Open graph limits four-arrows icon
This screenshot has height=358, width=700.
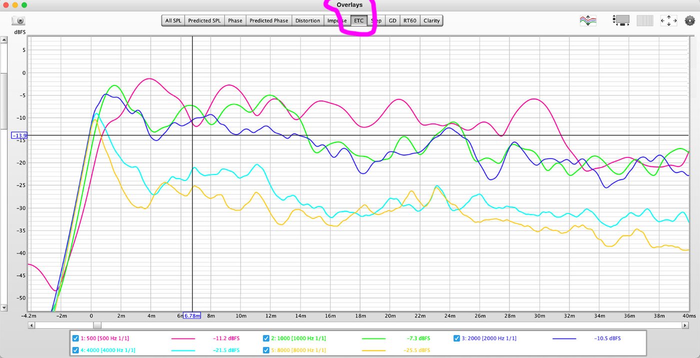pyautogui.click(x=668, y=20)
